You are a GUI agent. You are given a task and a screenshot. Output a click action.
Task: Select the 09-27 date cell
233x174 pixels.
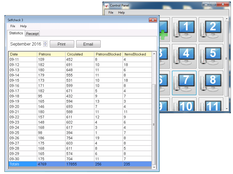tap(23, 143)
